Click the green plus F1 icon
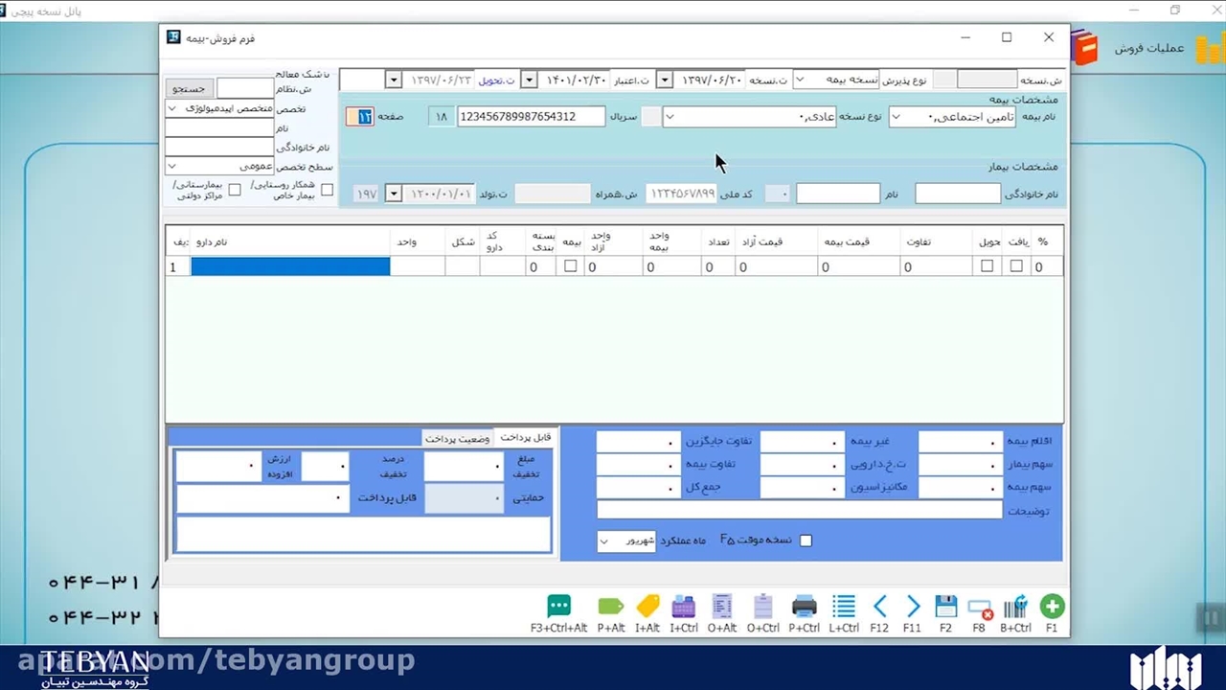The width and height of the screenshot is (1226, 690). 1052,607
